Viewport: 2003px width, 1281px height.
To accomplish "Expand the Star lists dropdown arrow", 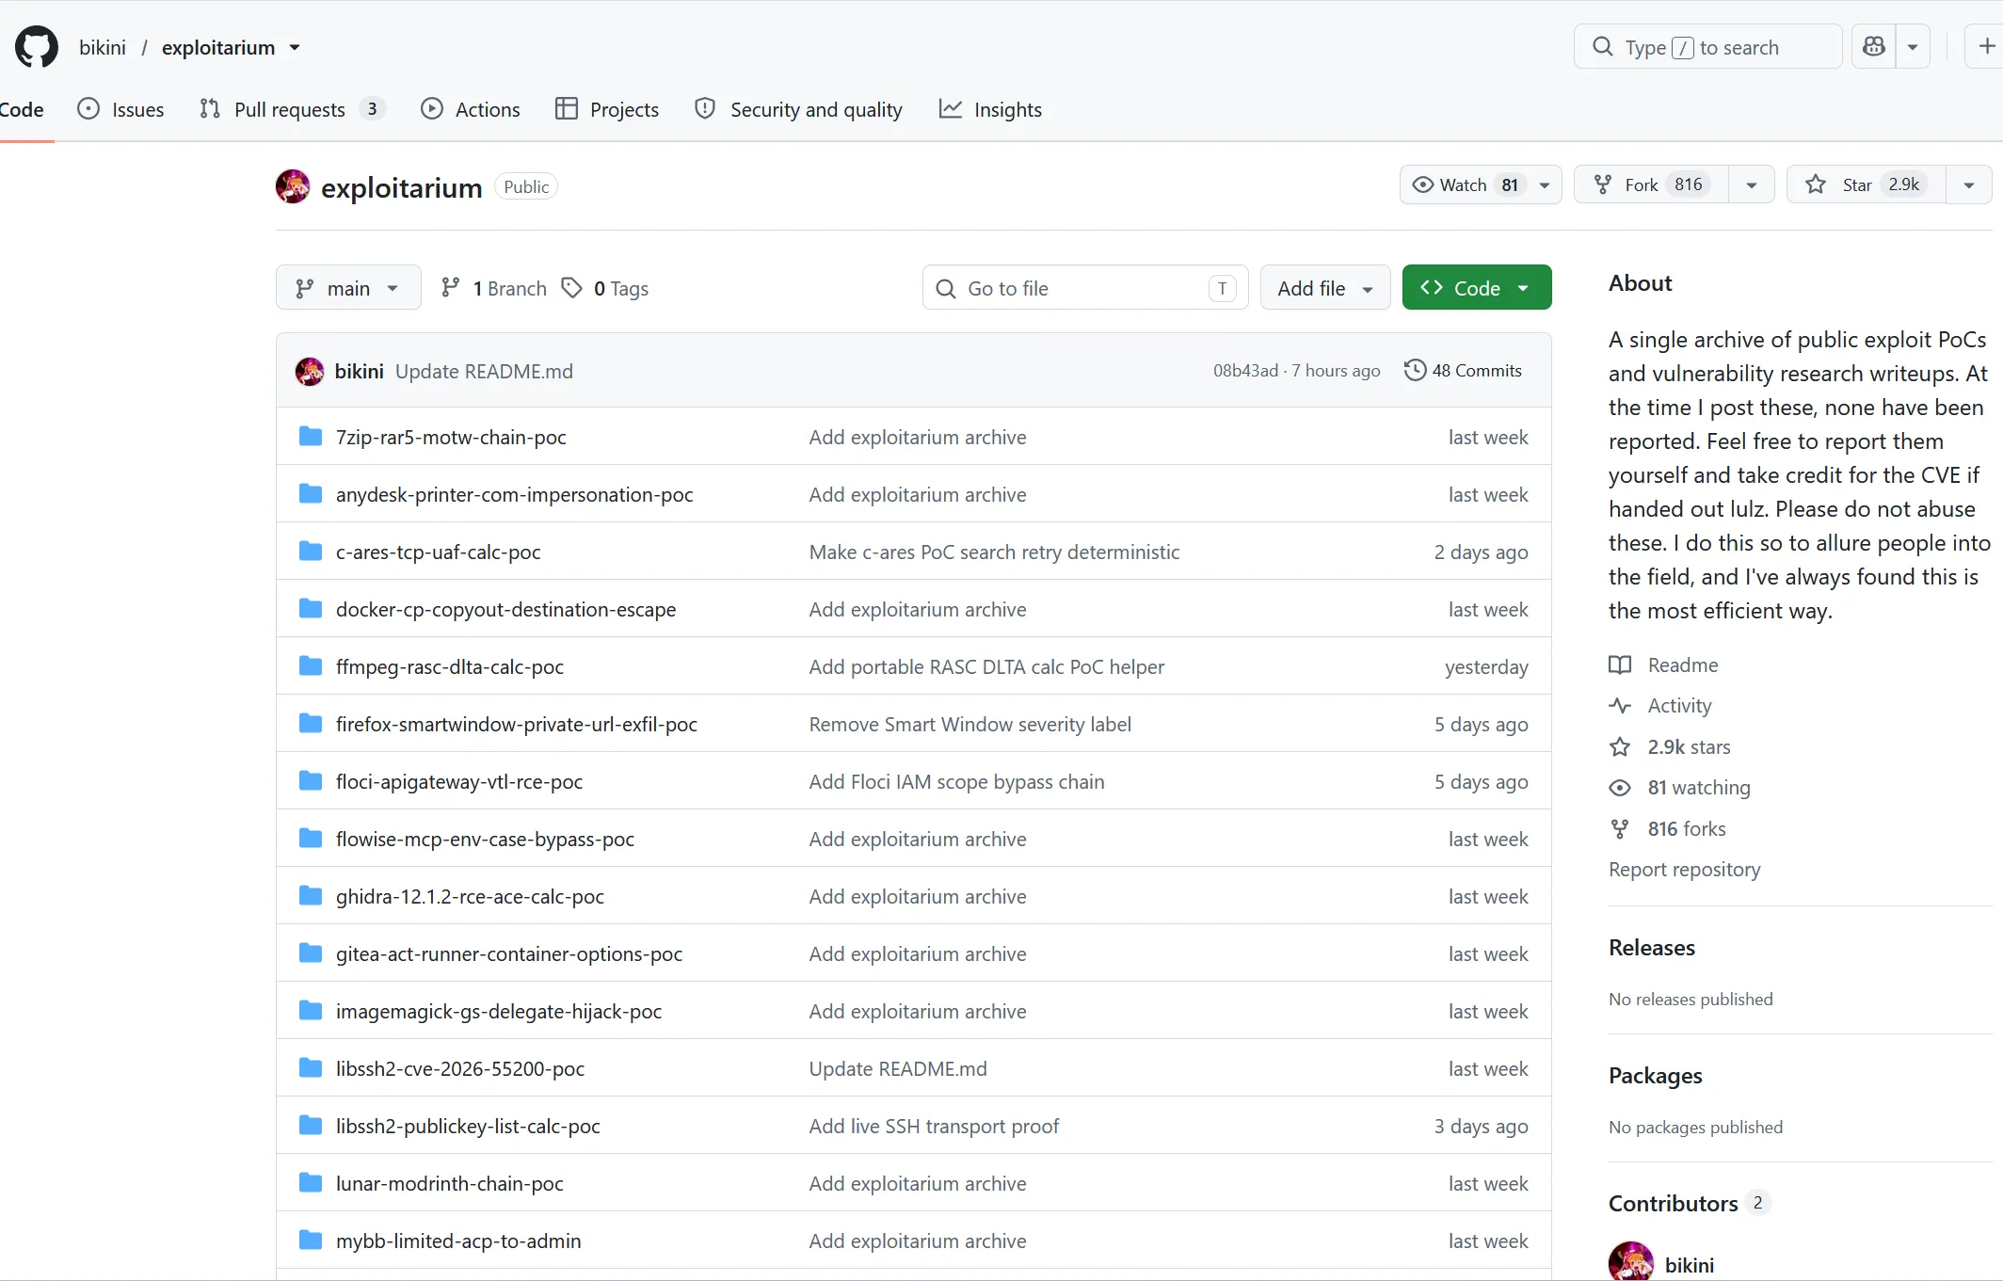I will click(x=1969, y=185).
